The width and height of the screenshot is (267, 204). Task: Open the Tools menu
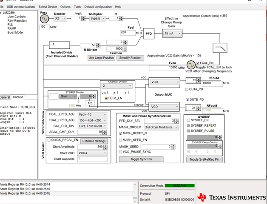click(77, 7)
